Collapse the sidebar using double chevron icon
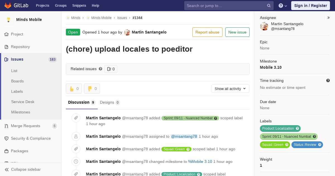The image size is (335, 176). click(7, 170)
